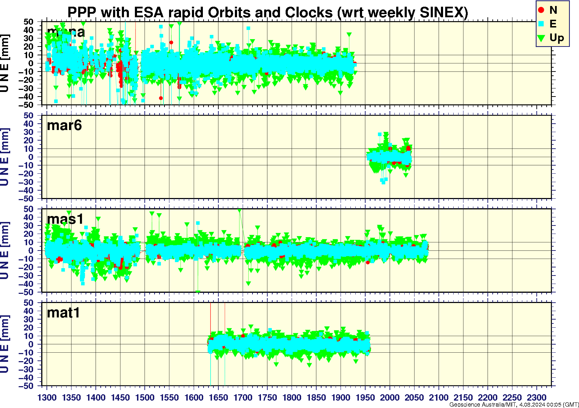Image resolution: width=579 pixels, height=408 pixels.
Task: Click the x-axis tick label 1950
Action: pyautogui.click(x=365, y=397)
